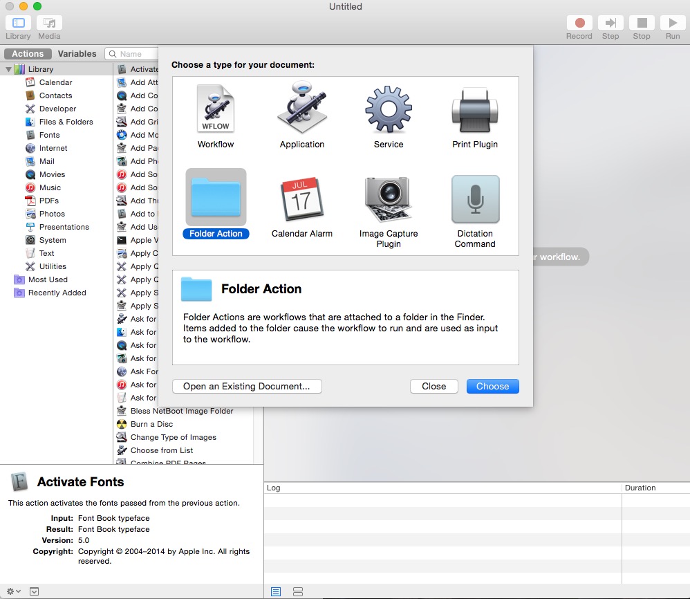The width and height of the screenshot is (690, 599).
Task: Click the Log column header
Action: [x=443, y=488]
